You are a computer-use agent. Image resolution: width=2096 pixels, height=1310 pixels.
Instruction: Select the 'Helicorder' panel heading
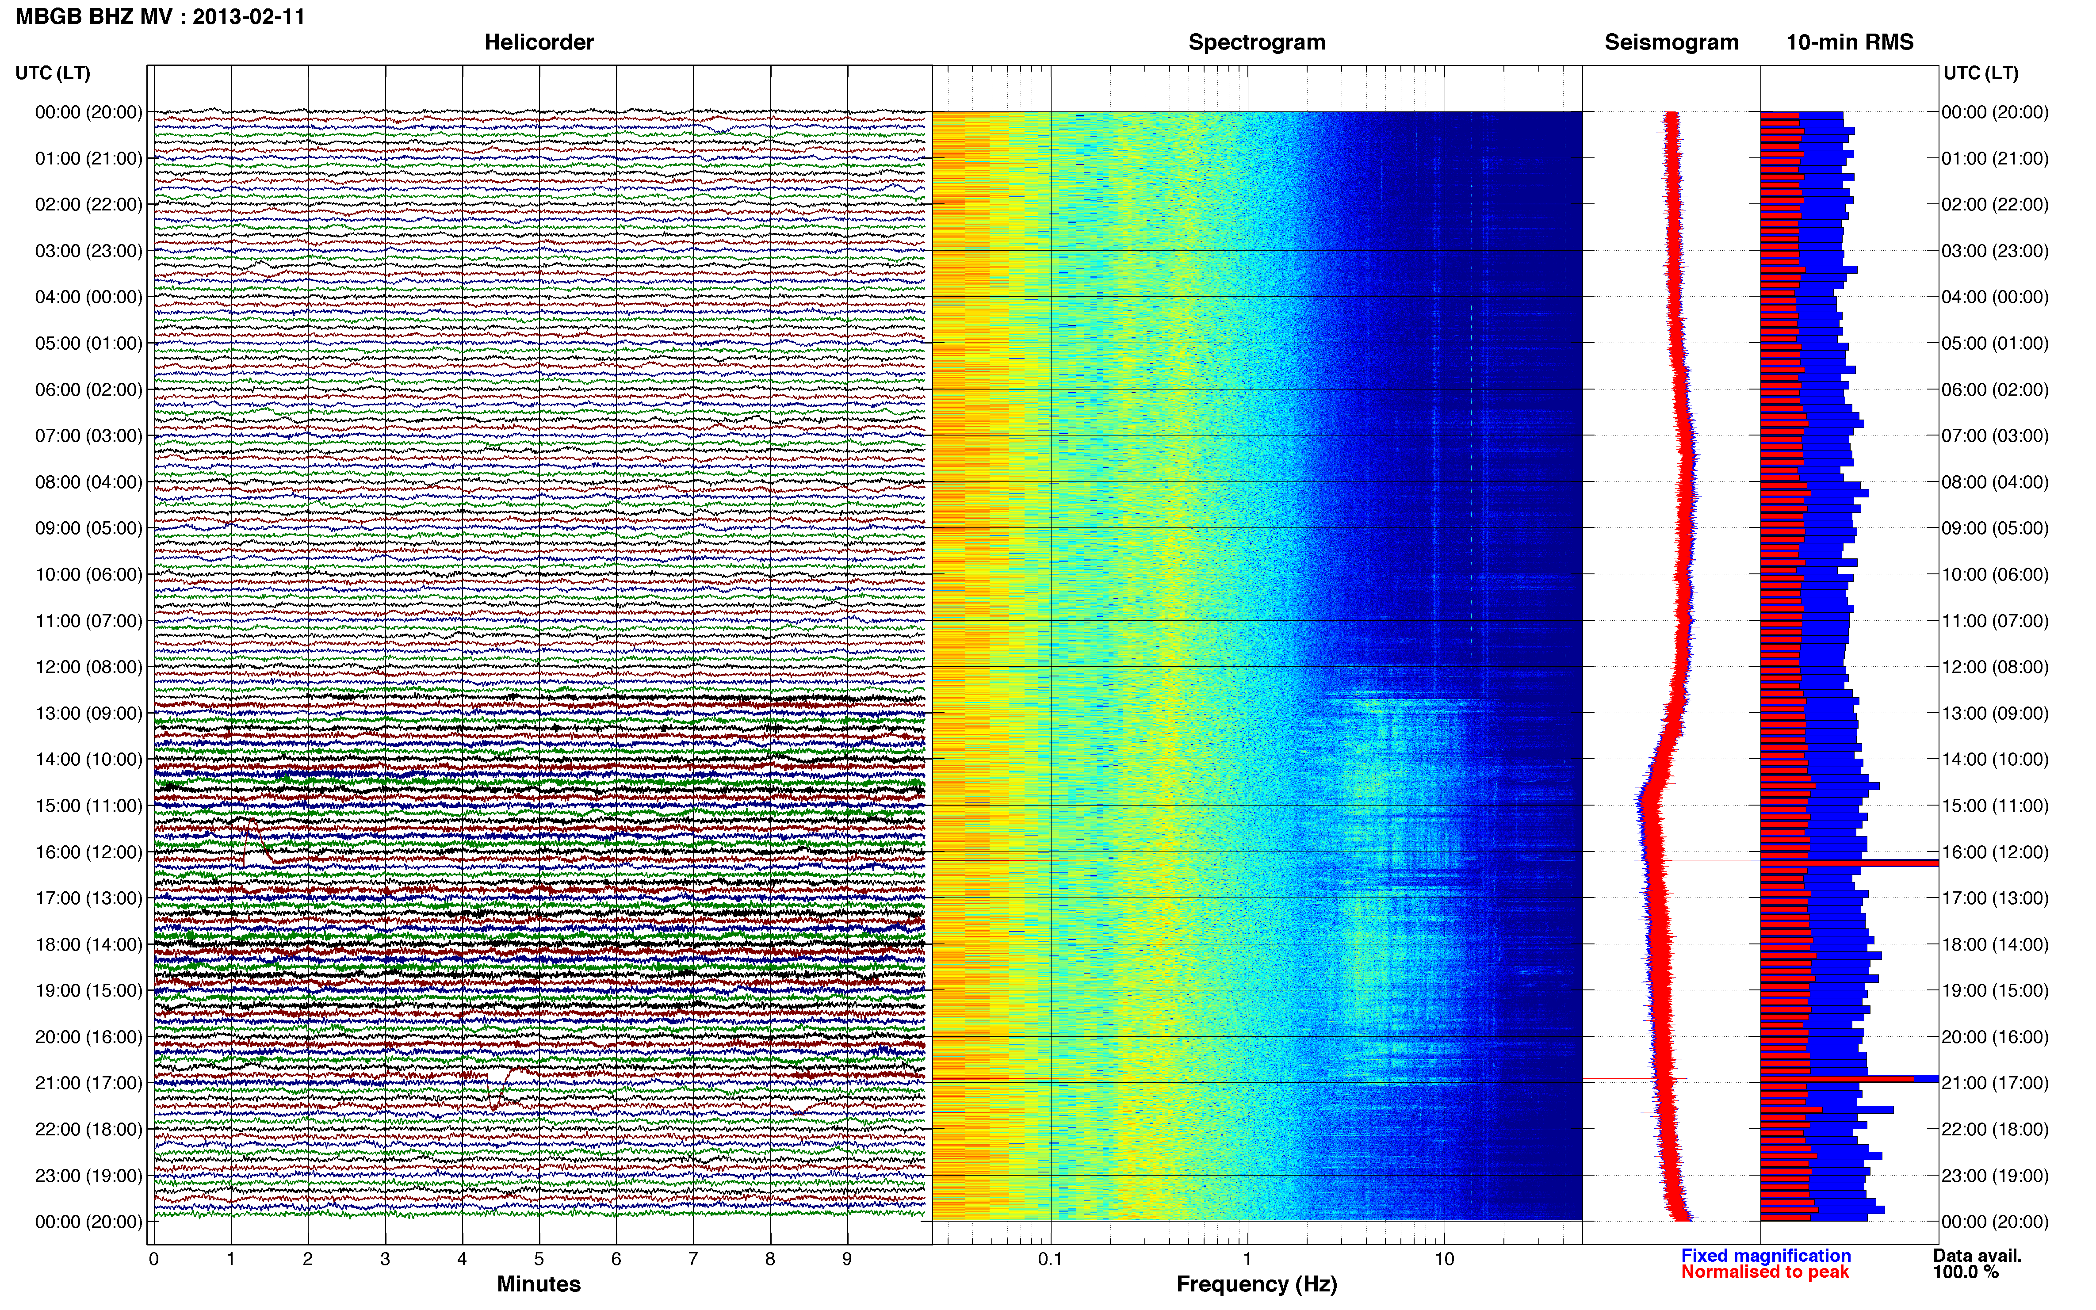click(539, 42)
